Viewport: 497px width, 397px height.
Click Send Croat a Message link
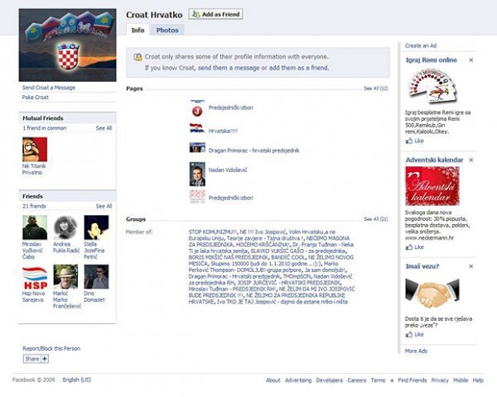(x=49, y=88)
